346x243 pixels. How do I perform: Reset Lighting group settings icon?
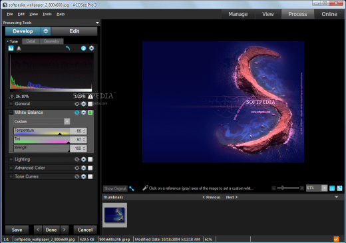point(77,159)
